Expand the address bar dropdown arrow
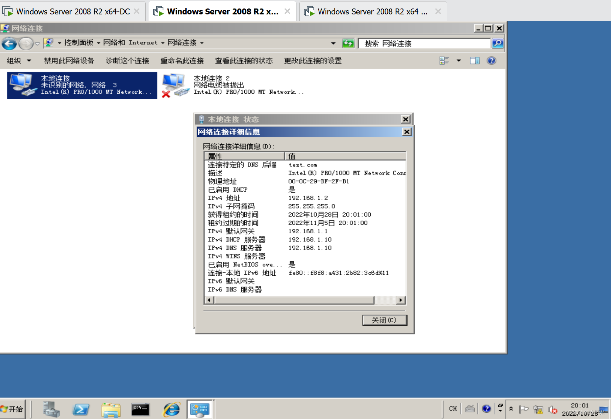Screen dimensions: 611x419 pos(333,43)
